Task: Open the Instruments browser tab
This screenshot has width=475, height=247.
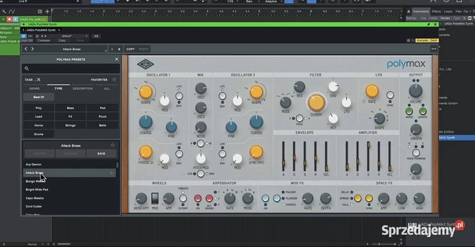Action: [x=421, y=11]
